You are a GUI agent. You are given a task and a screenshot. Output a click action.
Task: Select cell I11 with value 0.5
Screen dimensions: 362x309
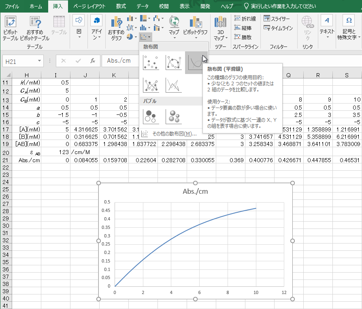click(55, 83)
